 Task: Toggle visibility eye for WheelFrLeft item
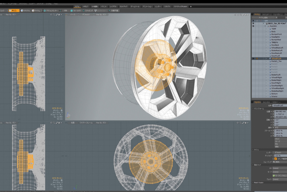pyautogui.click(x=253, y=59)
